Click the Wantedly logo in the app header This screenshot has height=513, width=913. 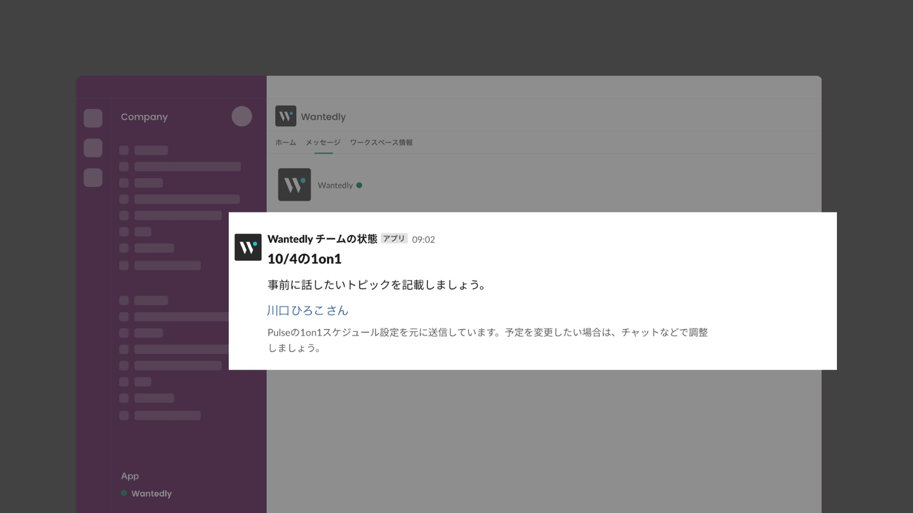tap(285, 116)
